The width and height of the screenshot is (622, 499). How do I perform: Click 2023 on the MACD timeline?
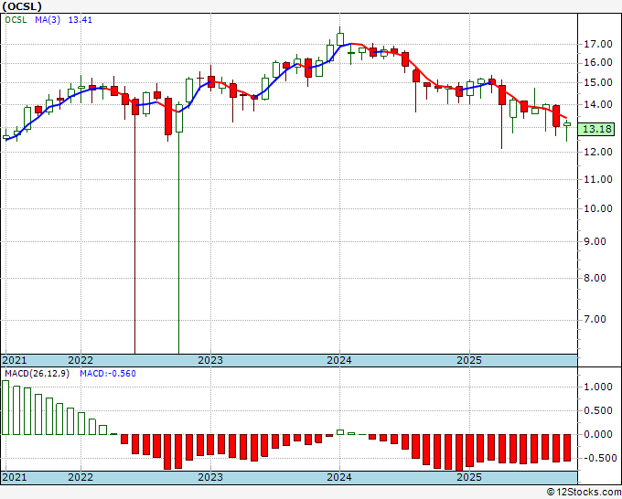coord(210,477)
